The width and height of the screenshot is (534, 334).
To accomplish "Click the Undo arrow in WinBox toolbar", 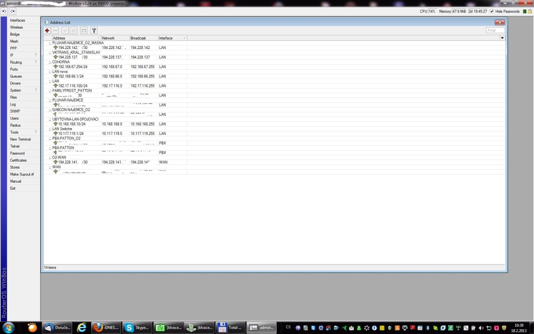I will [x=4, y=11].
